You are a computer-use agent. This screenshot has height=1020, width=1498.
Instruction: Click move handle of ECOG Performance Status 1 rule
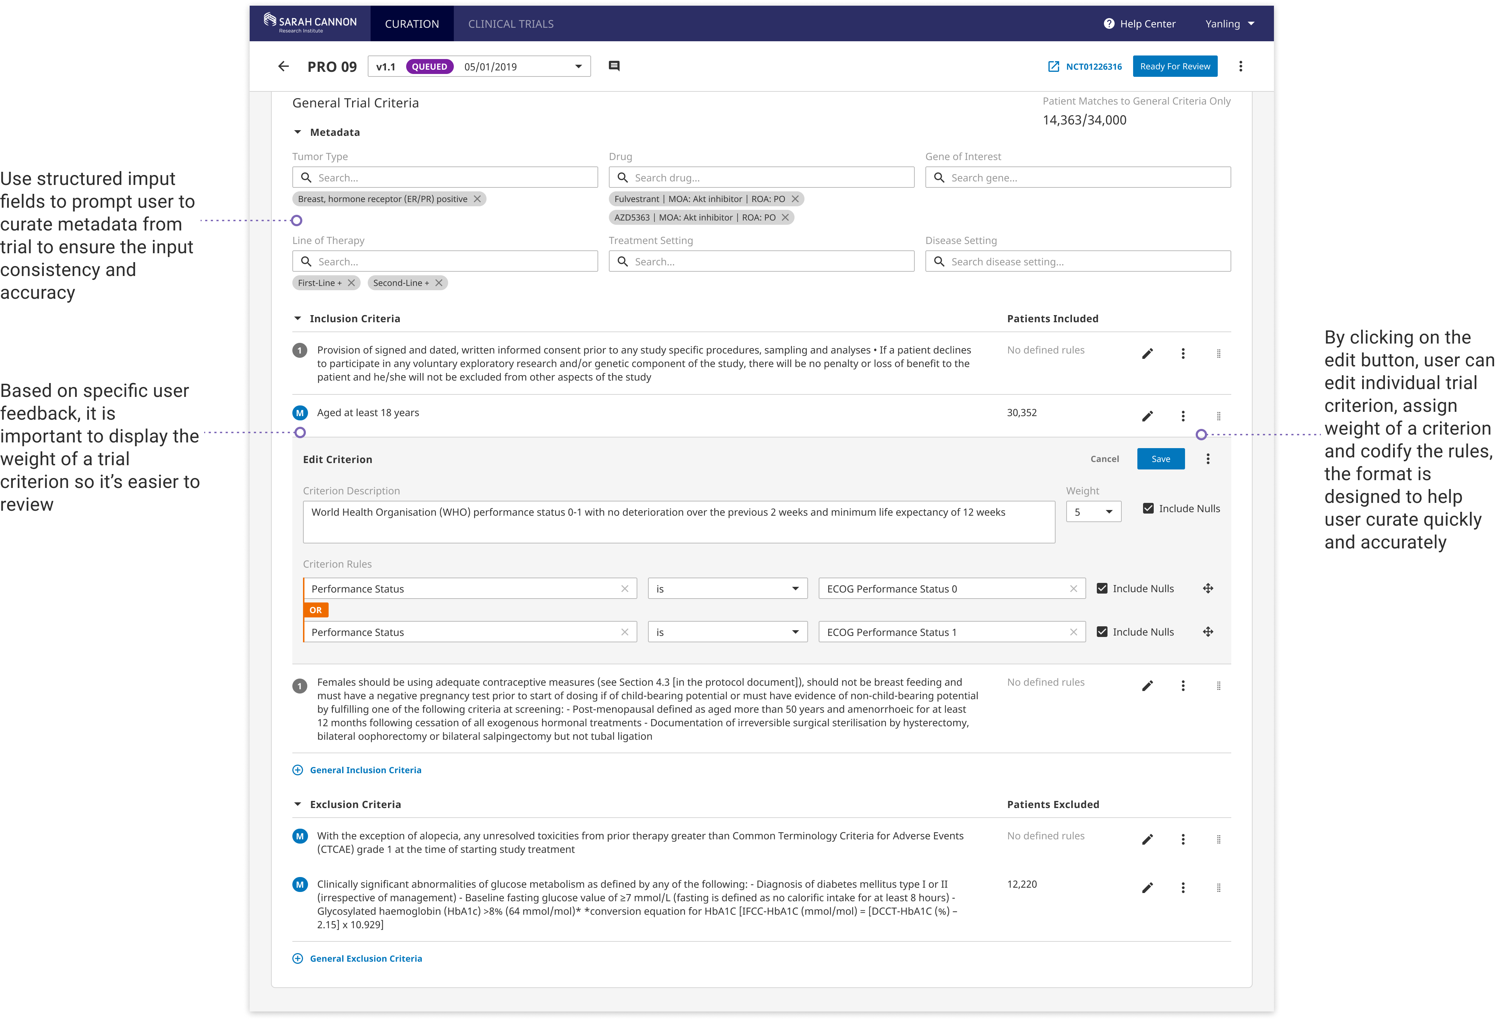(x=1208, y=631)
